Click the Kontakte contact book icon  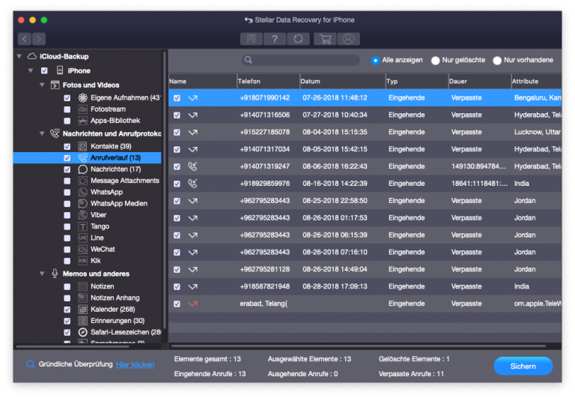83,146
